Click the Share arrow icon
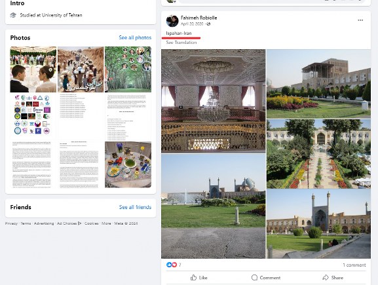The height and width of the screenshot is (285, 378). 326,278
